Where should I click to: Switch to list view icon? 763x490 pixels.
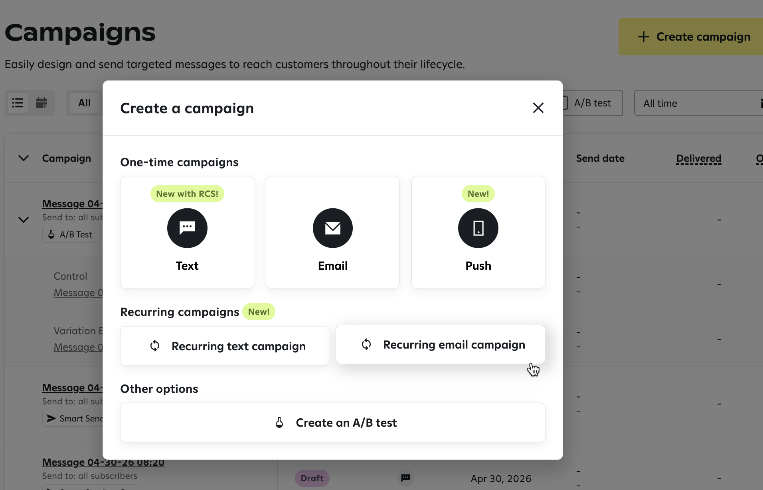(x=18, y=103)
